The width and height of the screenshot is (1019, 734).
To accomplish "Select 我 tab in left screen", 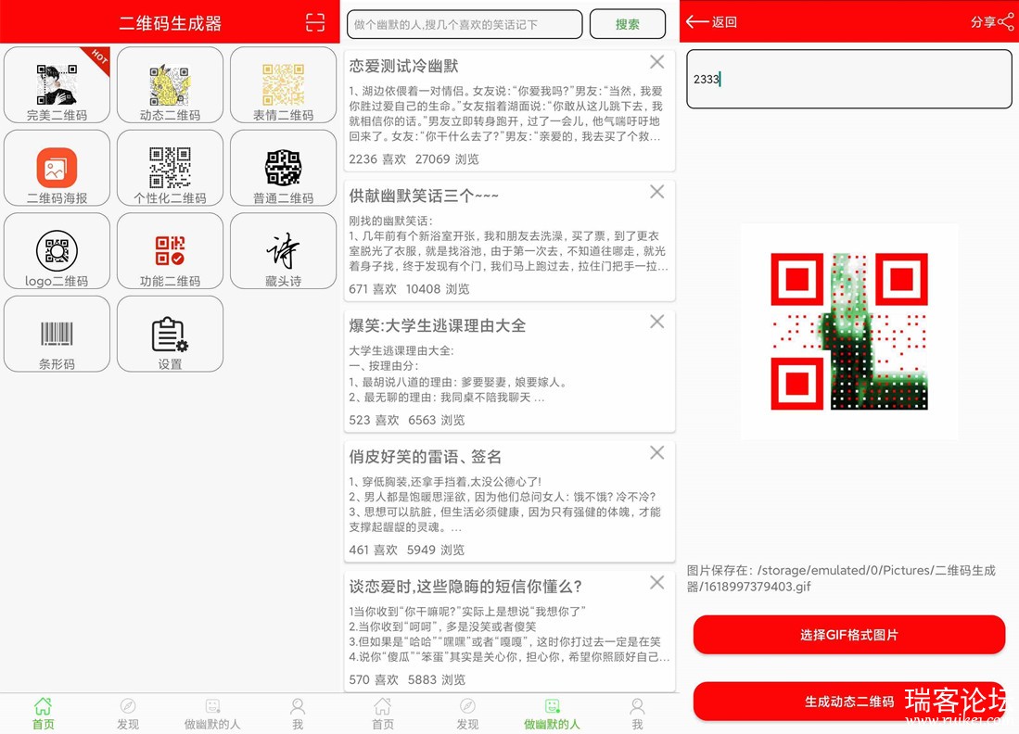I will 298,714.
